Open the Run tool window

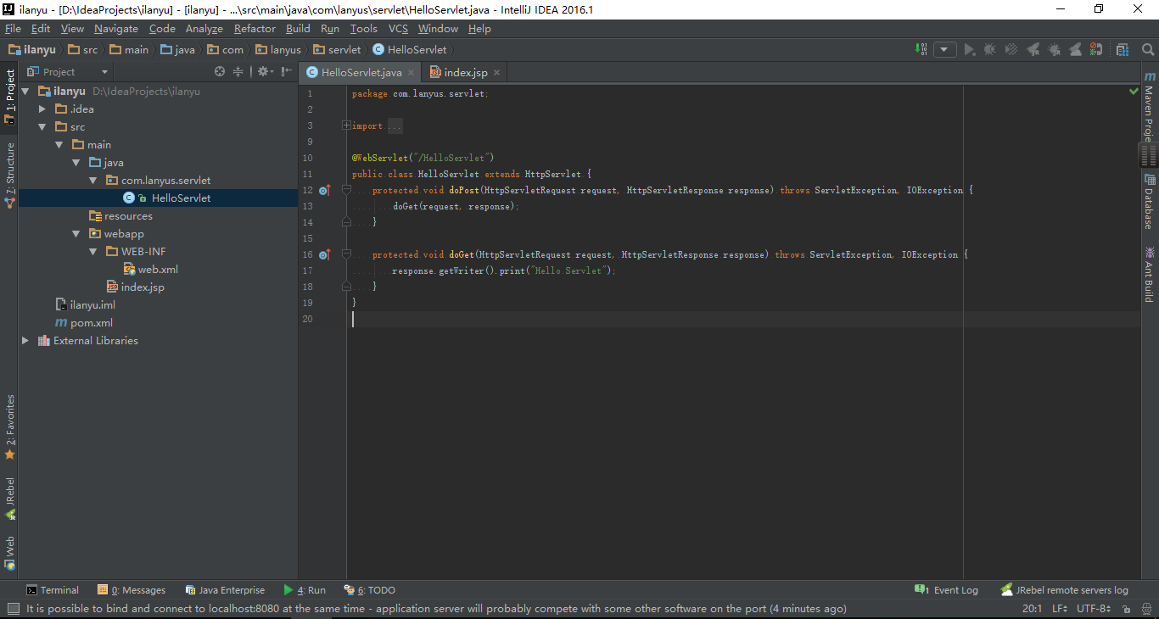[x=305, y=590]
